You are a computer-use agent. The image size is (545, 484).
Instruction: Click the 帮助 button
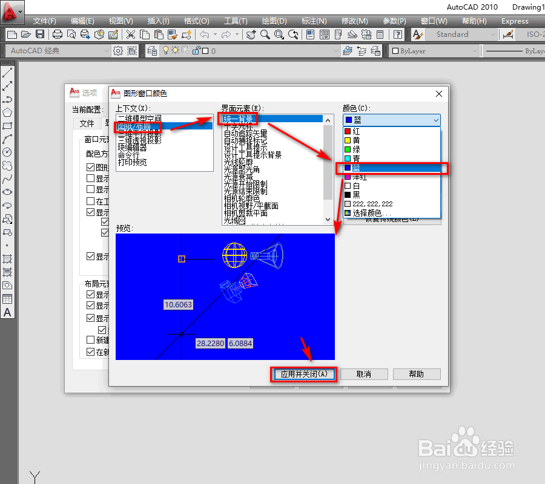pyautogui.click(x=417, y=374)
